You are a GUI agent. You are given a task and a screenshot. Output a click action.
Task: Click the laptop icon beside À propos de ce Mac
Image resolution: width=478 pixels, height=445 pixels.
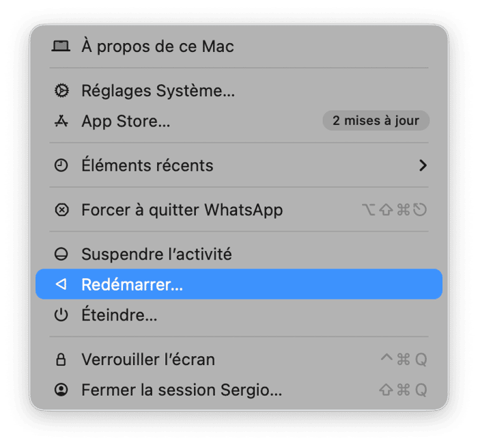click(x=61, y=46)
